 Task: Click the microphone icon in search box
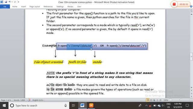(x=66, y=106)
